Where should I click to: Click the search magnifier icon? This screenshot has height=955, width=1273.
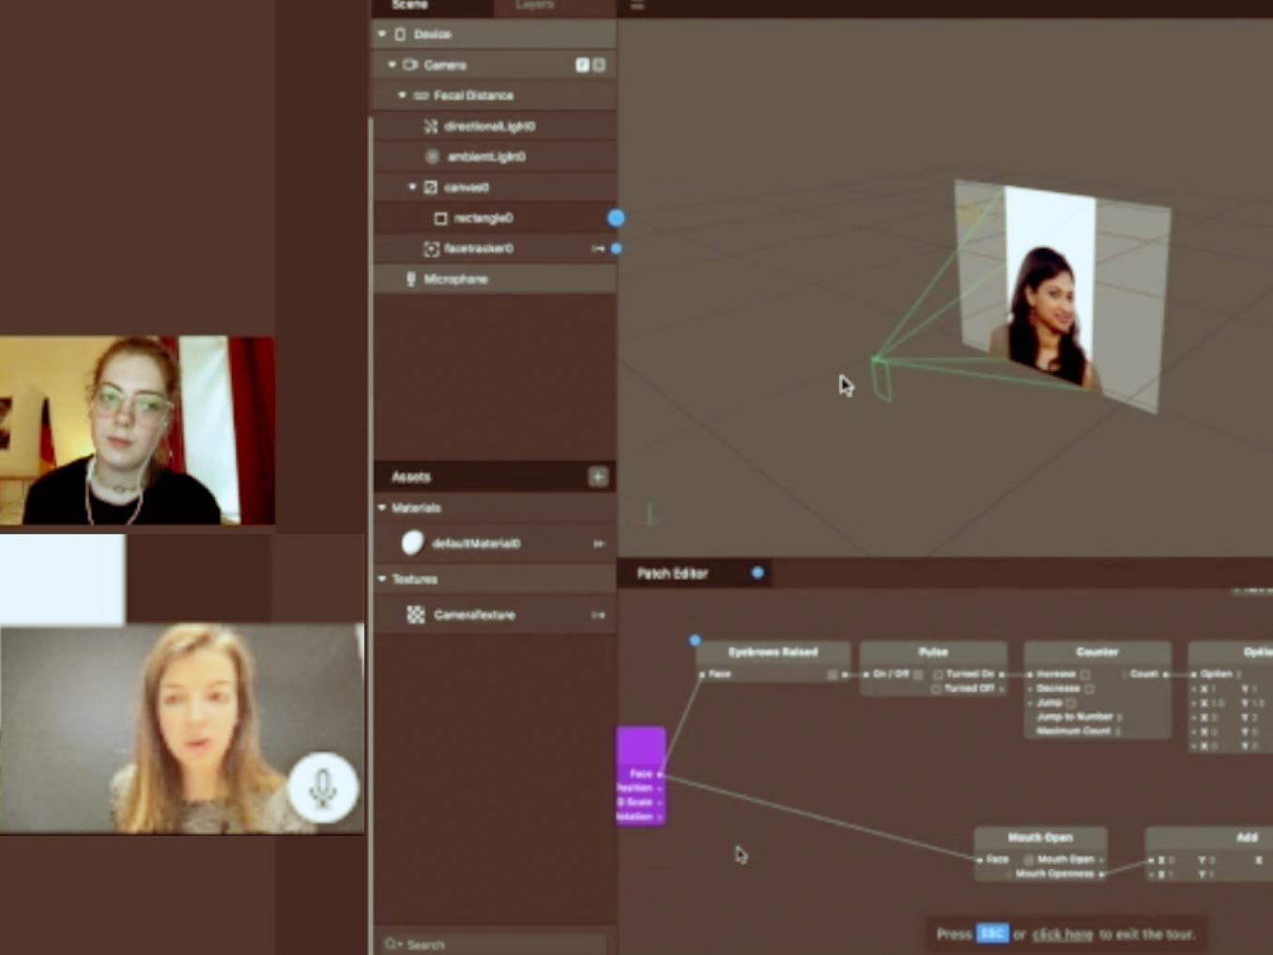pos(391,944)
